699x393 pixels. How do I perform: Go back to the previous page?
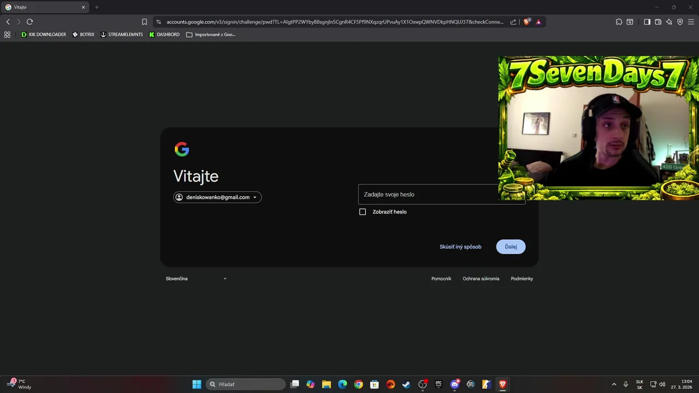(x=8, y=22)
